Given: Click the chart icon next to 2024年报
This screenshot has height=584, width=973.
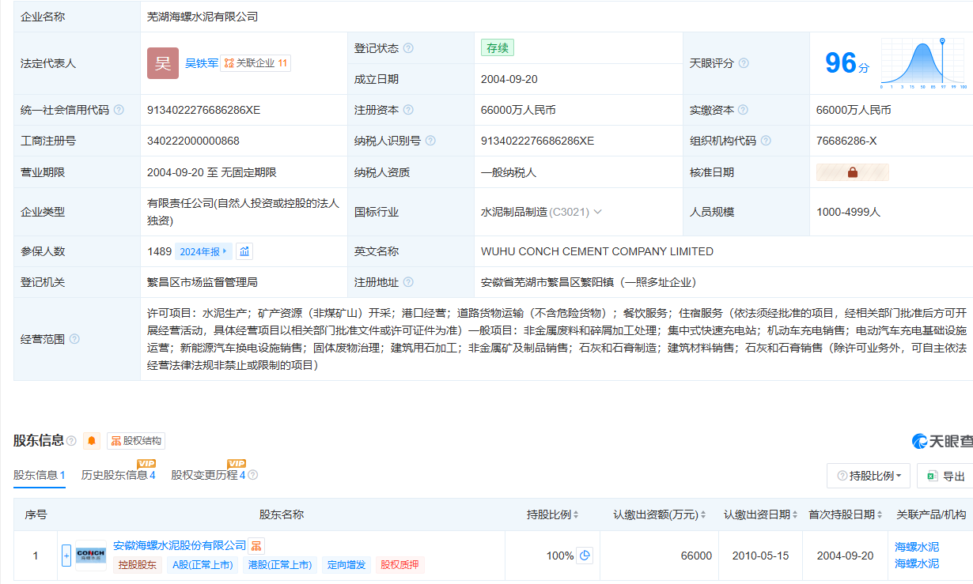Looking at the screenshot, I should pos(245,251).
